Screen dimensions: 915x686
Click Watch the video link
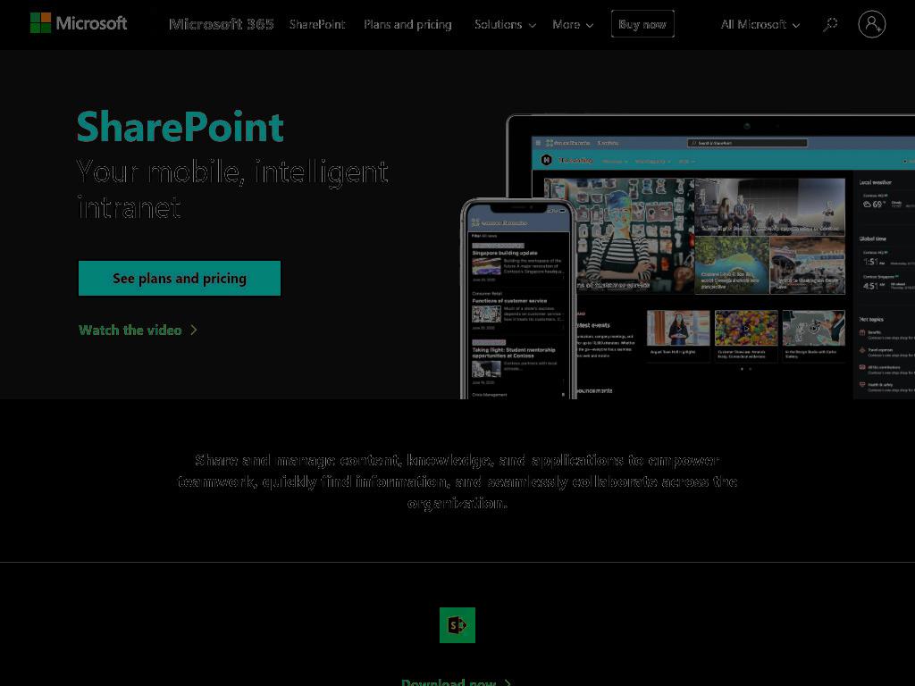coord(139,330)
